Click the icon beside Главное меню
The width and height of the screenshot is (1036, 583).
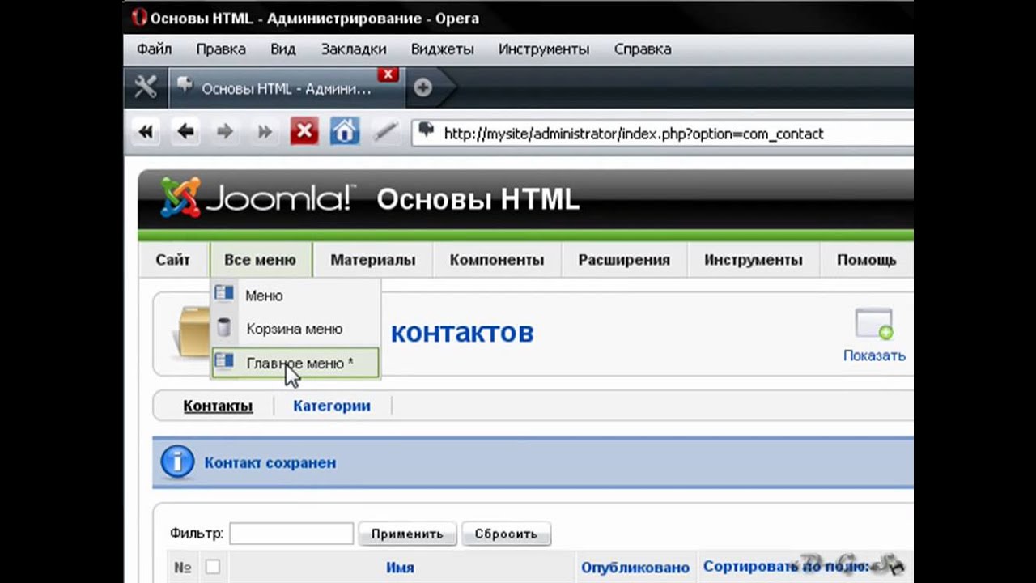[224, 362]
